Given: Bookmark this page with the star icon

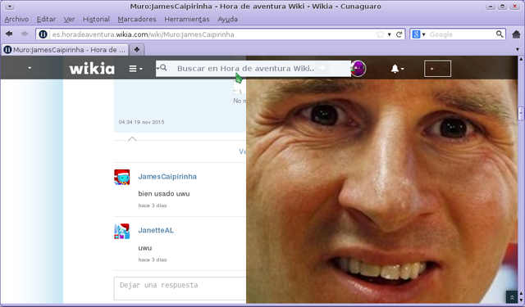Looking at the screenshot, I should (381, 34).
